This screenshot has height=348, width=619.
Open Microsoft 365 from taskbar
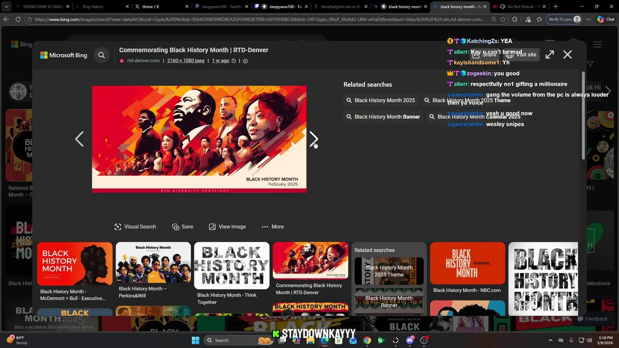click(x=296, y=340)
